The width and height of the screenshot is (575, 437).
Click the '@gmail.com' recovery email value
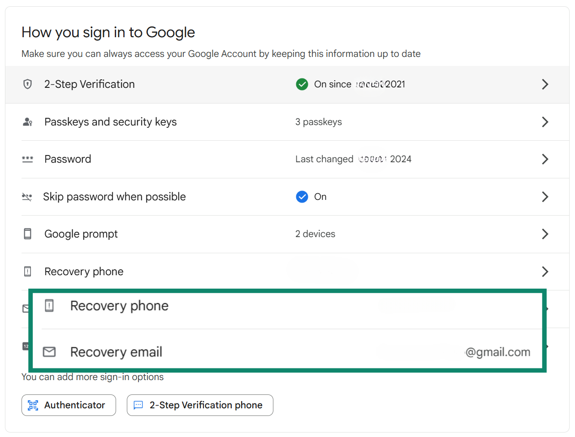[498, 352]
